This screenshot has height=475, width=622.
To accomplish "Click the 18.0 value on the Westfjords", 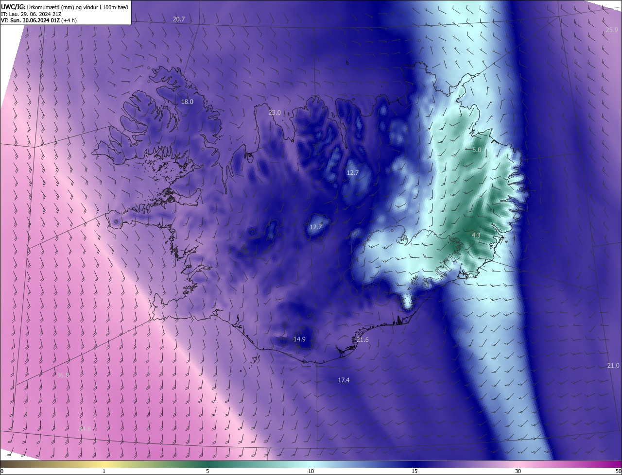I will click(x=187, y=102).
